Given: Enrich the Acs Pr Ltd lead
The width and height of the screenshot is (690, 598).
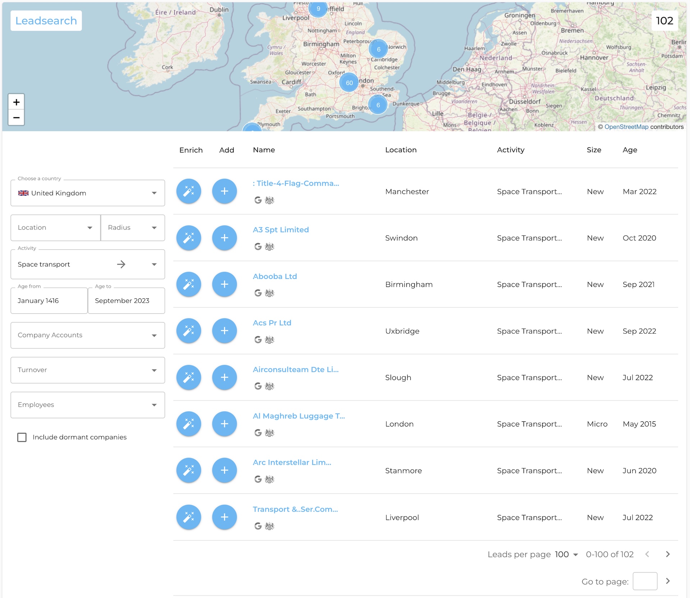Looking at the screenshot, I should (x=189, y=330).
